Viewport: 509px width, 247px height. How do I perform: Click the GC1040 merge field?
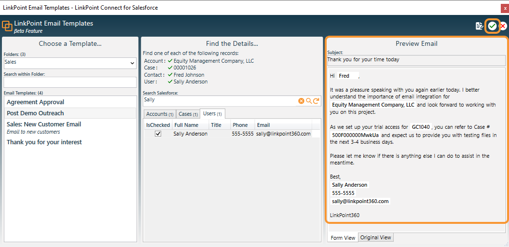coord(420,127)
